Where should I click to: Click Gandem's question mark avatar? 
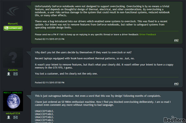[13, 58]
